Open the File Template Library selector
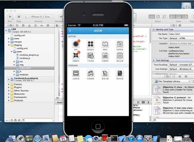Viewport: 194px width, 142px height. (x=172, y=81)
